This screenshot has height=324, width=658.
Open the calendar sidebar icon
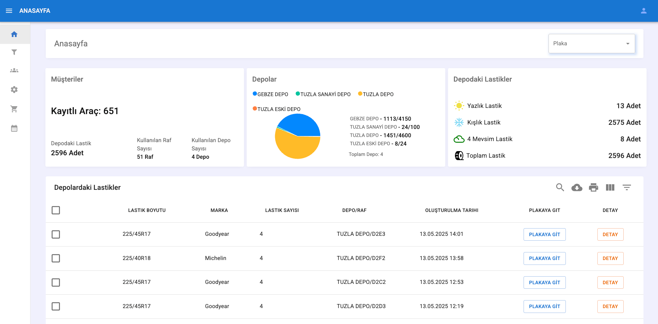[x=14, y=128]
